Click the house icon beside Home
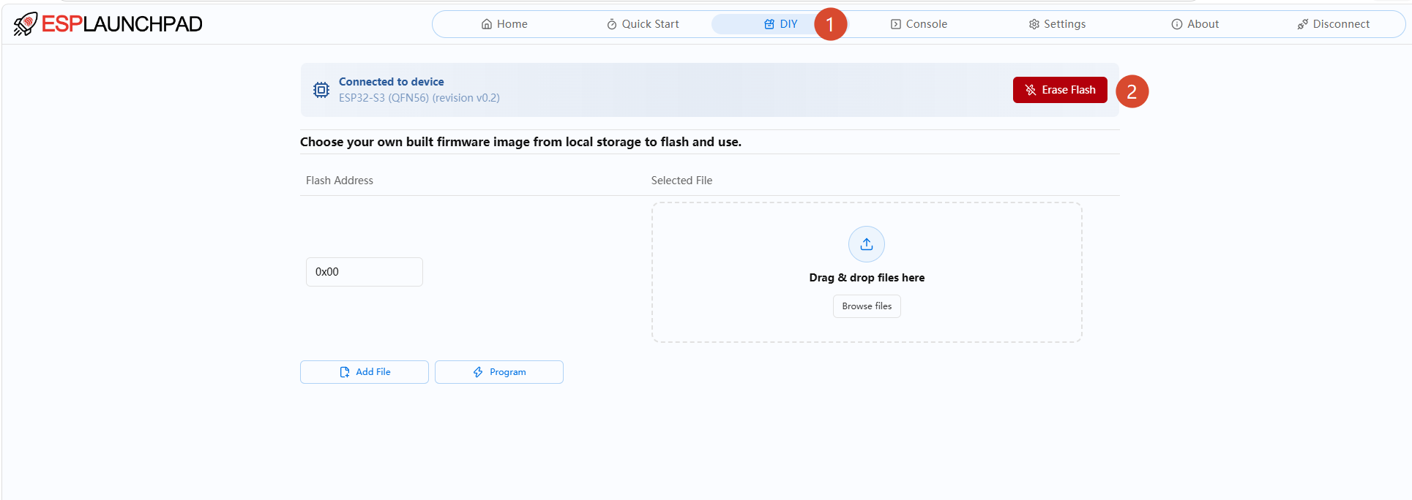Screen dimensions: 1412x500 (487, 24)
